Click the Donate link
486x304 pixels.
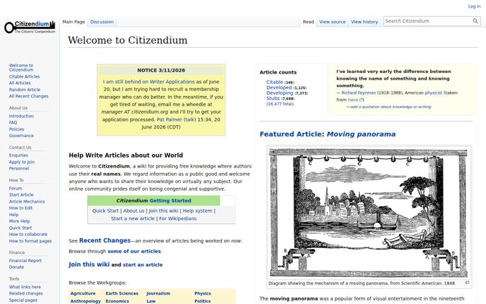tap(16, 267)
